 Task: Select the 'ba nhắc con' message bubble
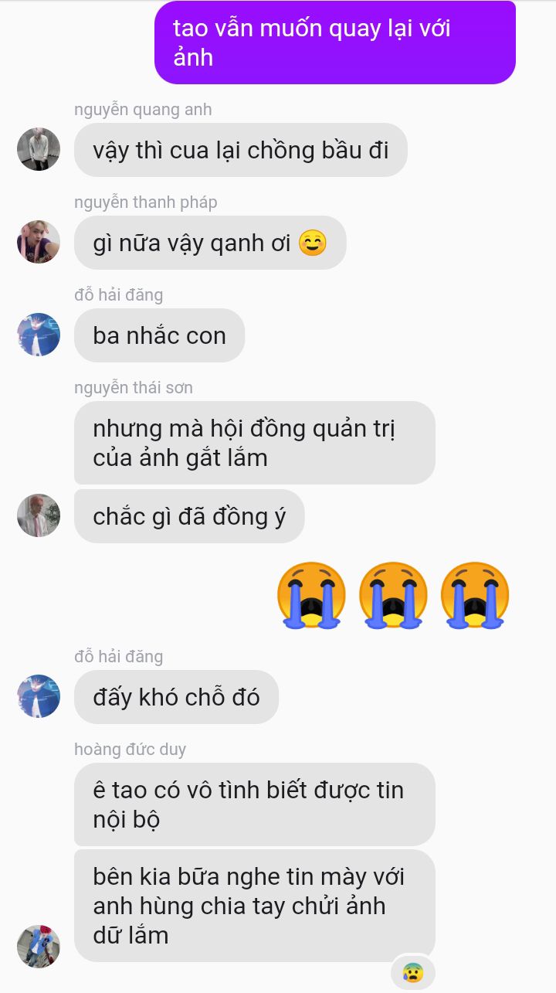point(160,335)
